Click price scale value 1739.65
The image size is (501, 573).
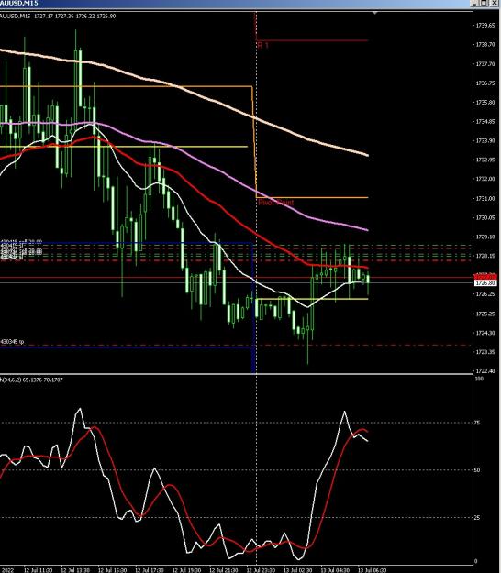click(484, 26)
